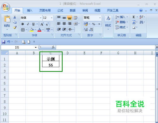Open Name Box dropdown arrow

coord(36,48)
